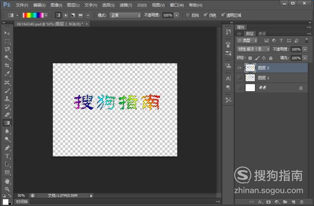Select the Clone Stamp tool
This screenshot has width=314, height=206.
7,99
